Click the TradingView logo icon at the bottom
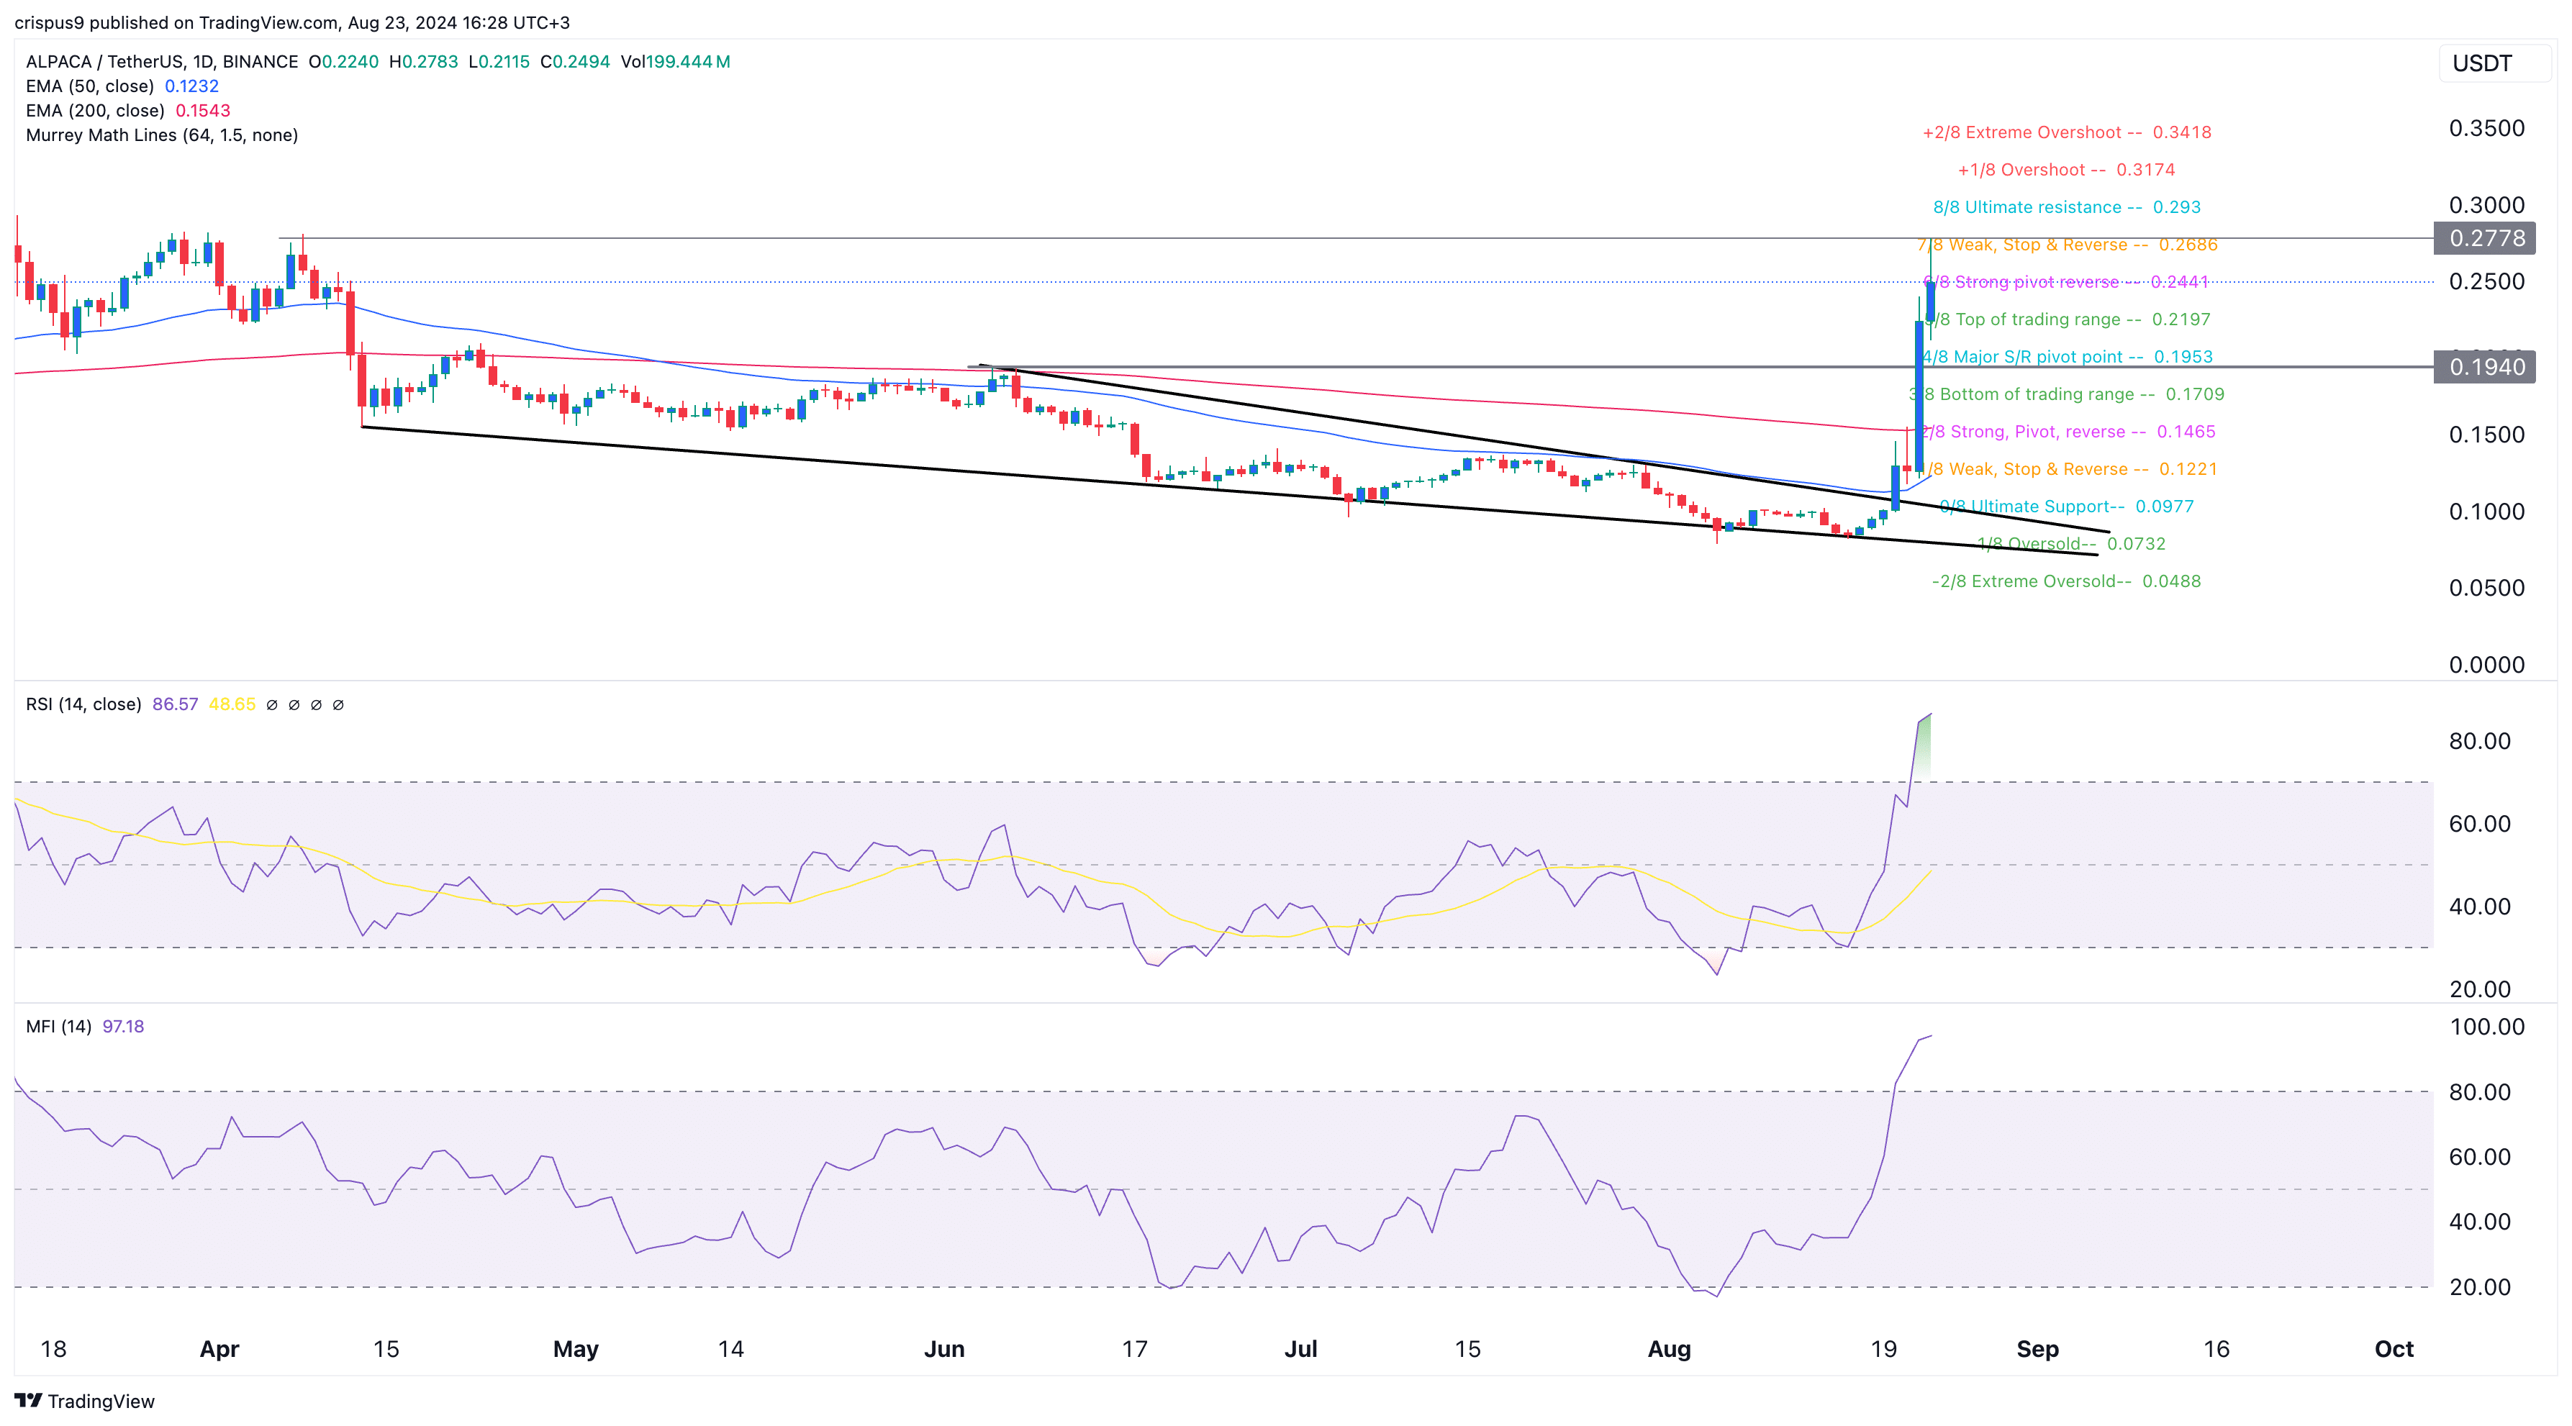 (x=28, y=1400)
